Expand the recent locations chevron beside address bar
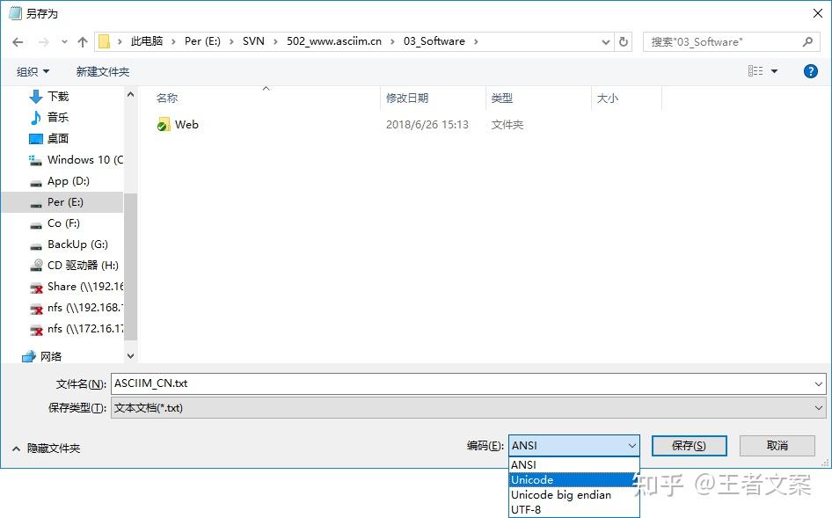 [63, 41]
